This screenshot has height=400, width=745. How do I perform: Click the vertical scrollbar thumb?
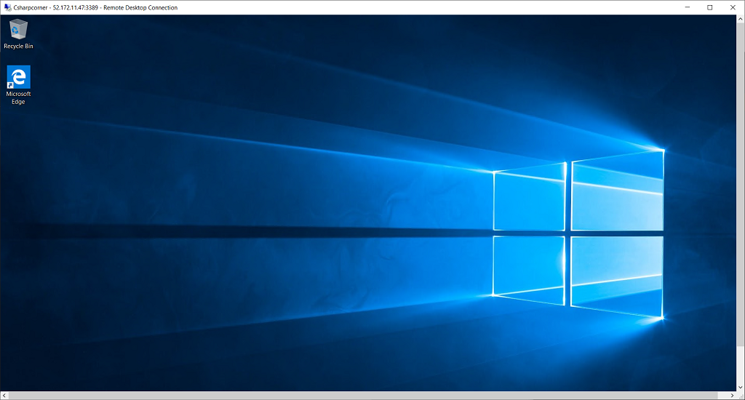pos(740,184)
